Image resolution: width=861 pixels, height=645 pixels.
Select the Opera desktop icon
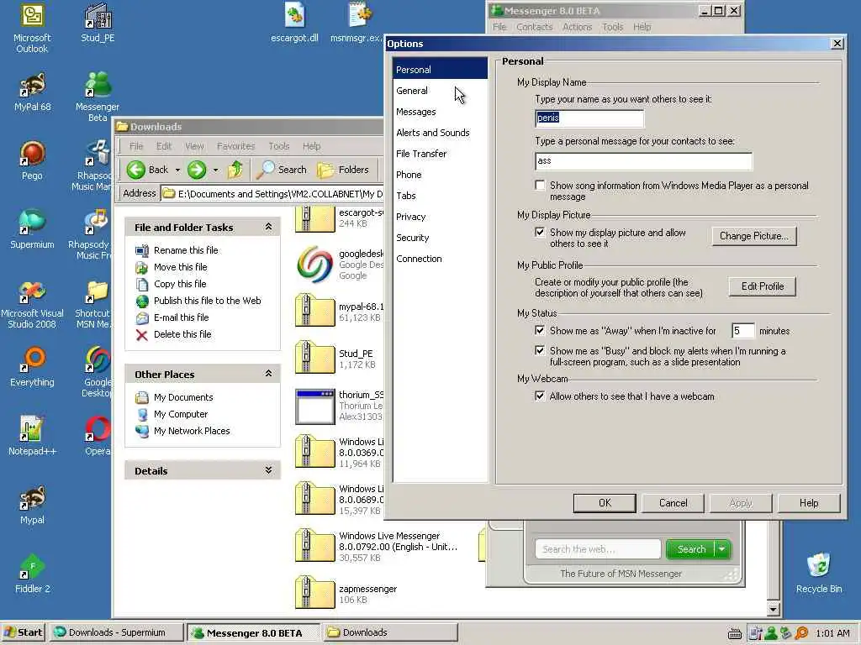click(x=98, y=436)
